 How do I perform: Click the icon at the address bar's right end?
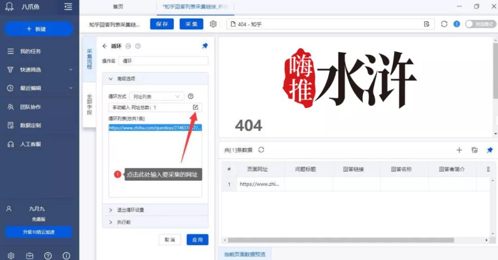pos(427,24)
